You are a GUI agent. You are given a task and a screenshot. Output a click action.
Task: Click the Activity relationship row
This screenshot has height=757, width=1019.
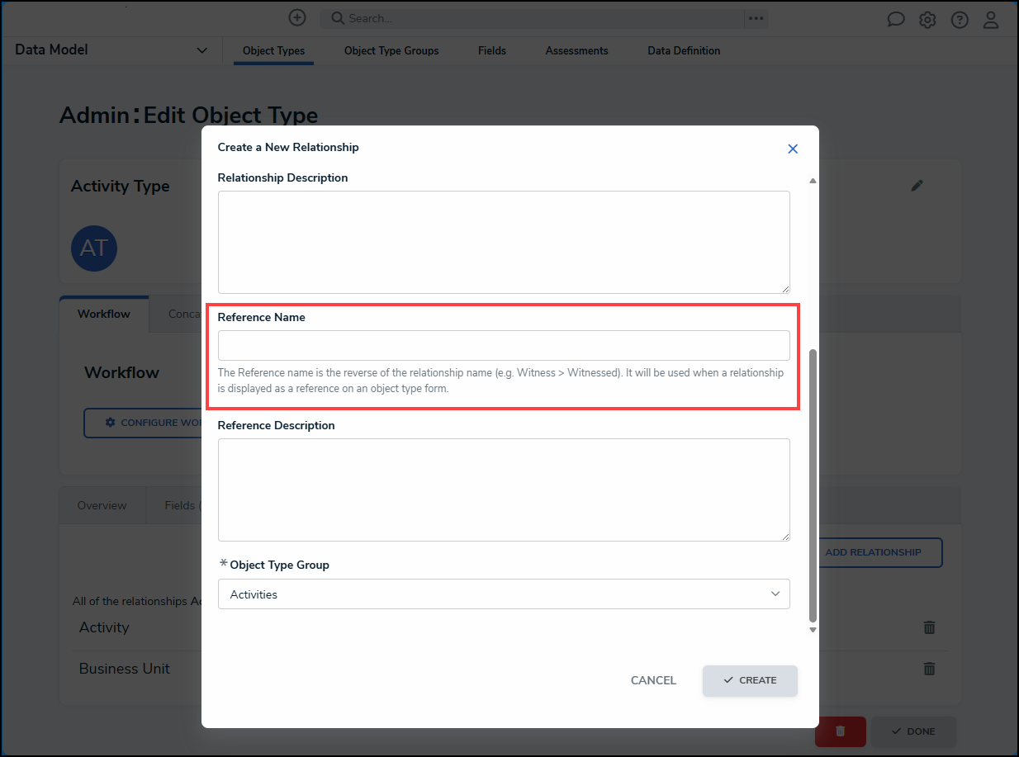click(x=509, y=627)
